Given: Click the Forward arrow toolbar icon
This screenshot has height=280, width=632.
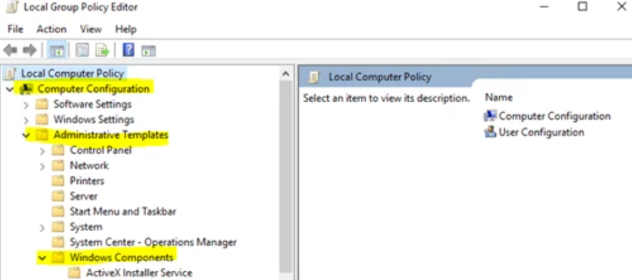Looking at the screenshot, I should (30, 50).
